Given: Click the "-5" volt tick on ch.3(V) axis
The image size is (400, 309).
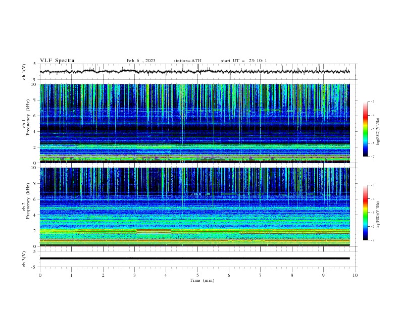Looking at the screenshot, I should (34, 267).
